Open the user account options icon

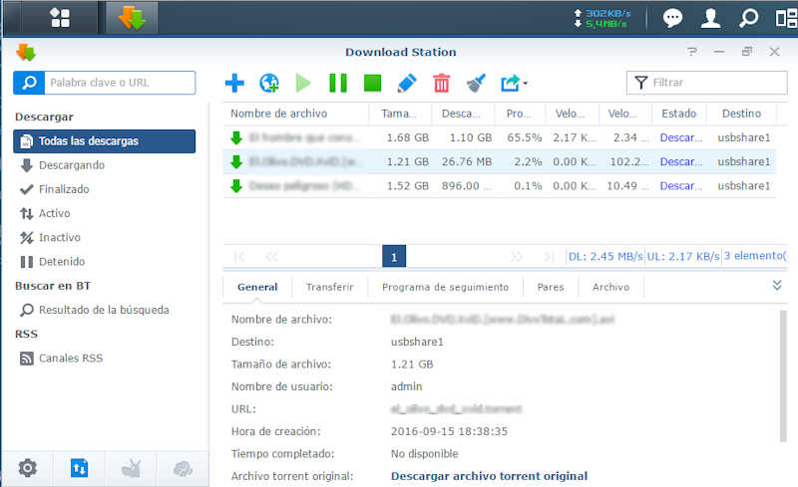710,18
